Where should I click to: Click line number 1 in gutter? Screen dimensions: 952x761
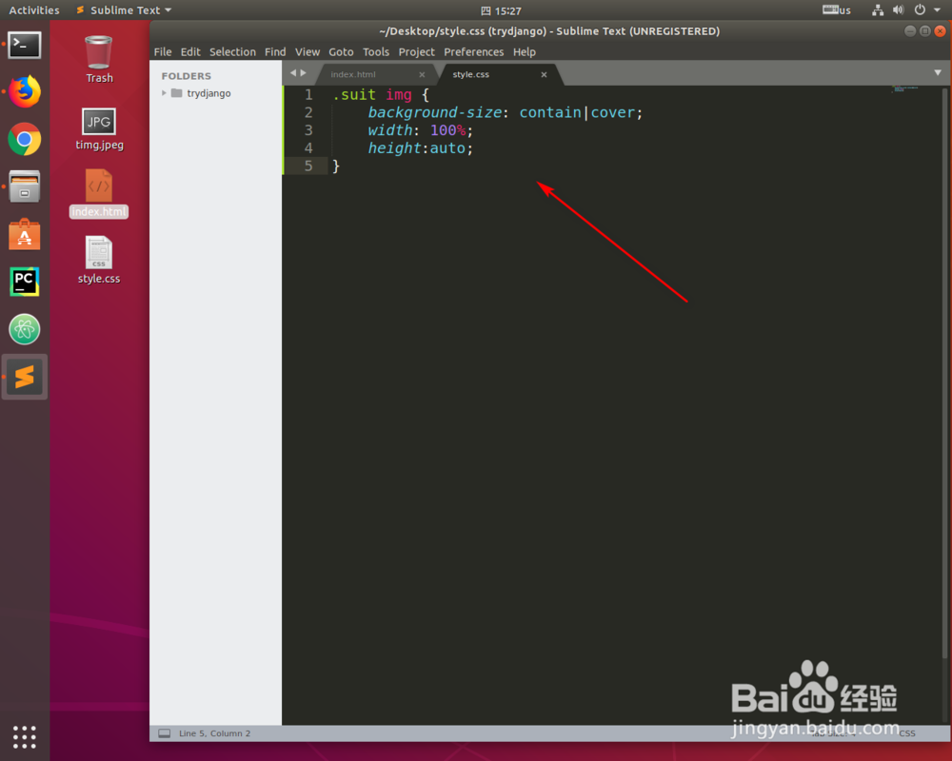pos(308,95)
